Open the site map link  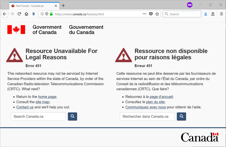click(42, 102)
